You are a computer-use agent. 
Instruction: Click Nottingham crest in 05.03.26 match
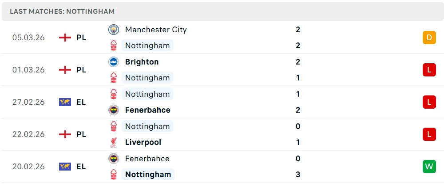pos(114,46)
